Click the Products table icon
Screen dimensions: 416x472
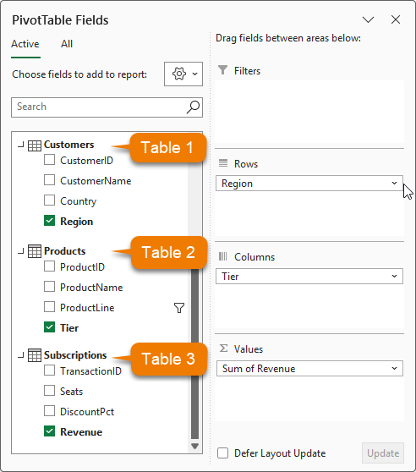[x=35, y=251]
